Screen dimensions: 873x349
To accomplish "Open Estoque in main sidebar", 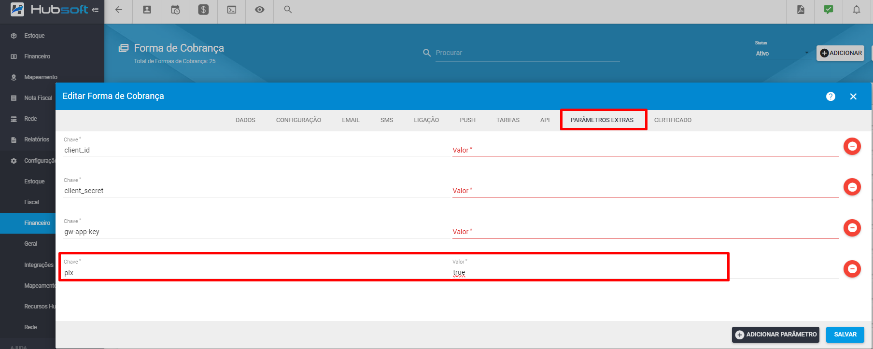I will click(34, 36).
